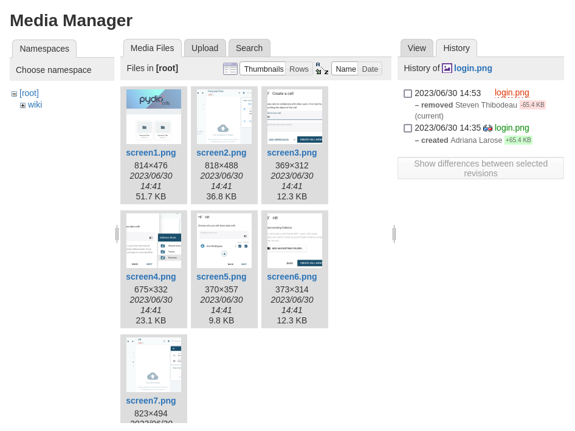Click the screen1.png Pydio Cells thumbnail
The width and height of the screenshot is (575, 431).
point(154,117)
